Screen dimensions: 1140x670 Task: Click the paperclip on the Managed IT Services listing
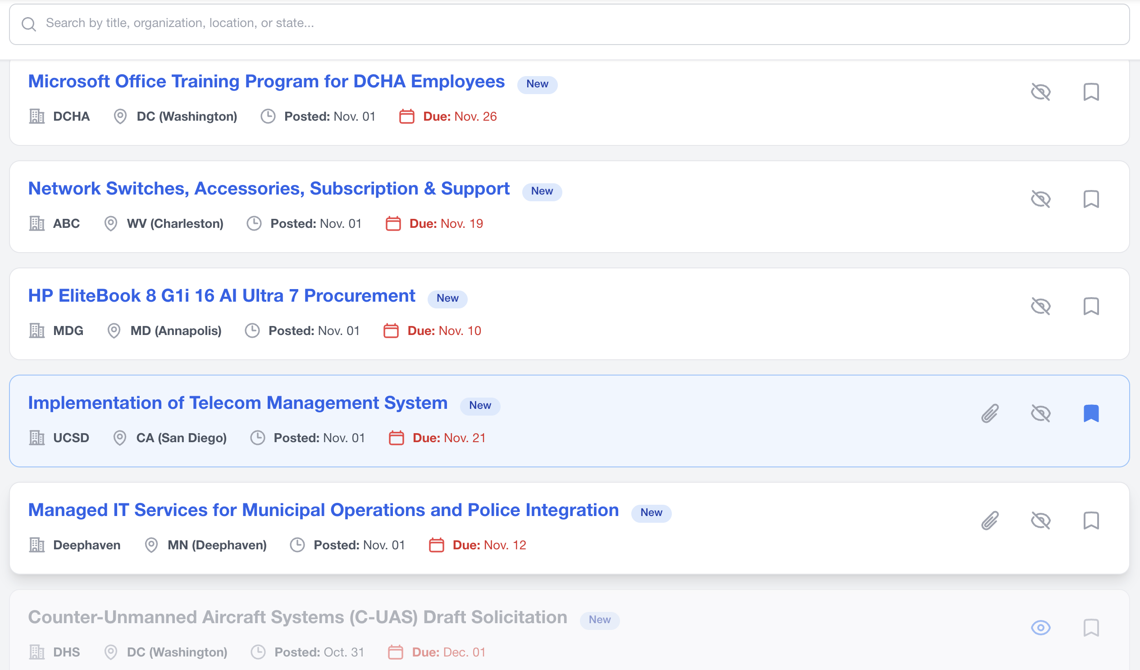click(990, 520)
